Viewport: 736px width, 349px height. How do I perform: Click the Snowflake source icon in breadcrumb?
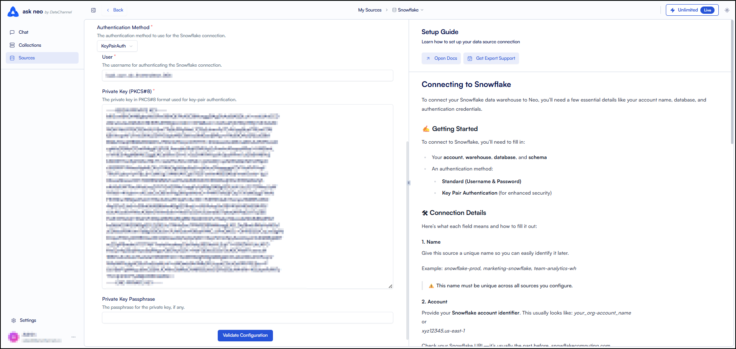[x=394, y=10]
